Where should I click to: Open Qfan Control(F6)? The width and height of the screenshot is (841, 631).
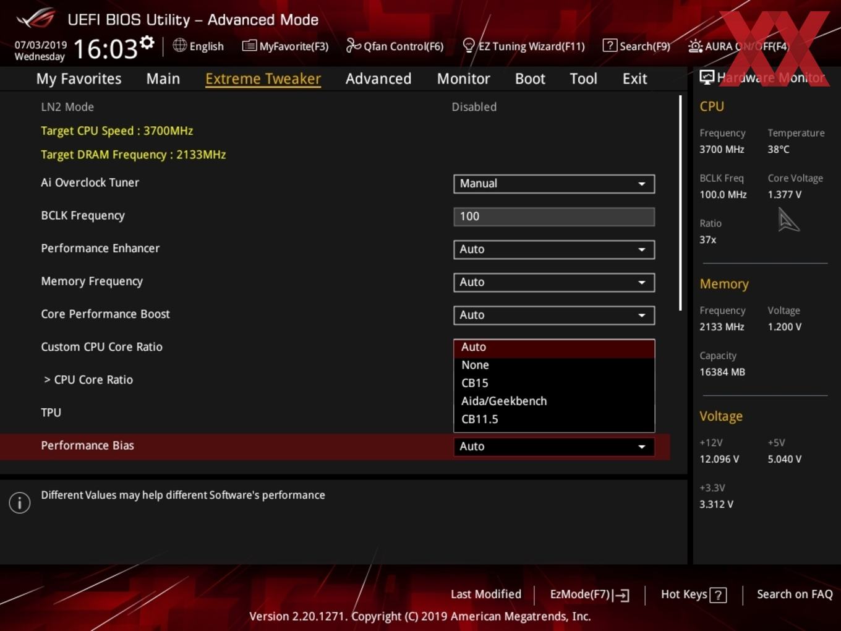point(395,46)
